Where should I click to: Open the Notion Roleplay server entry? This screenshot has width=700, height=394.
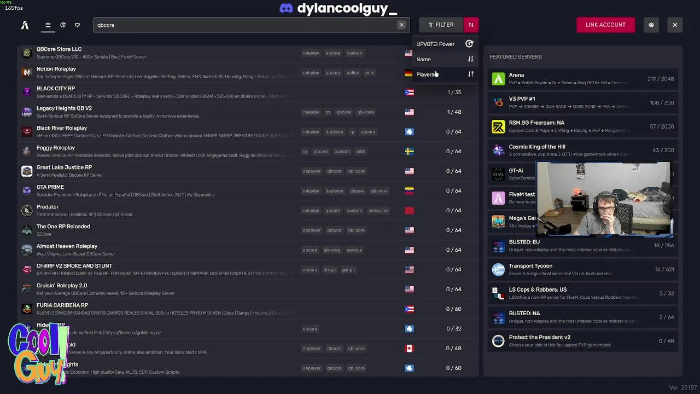coord(248,73)
